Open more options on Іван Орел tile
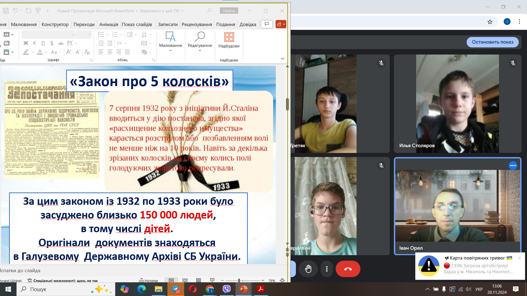This screenshot has width=527, height=296. click(513, 166)
